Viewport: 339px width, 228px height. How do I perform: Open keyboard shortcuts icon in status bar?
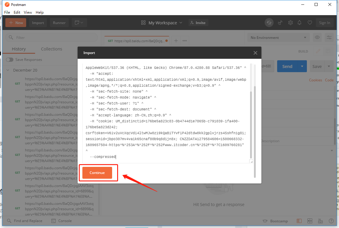(321, 221)
